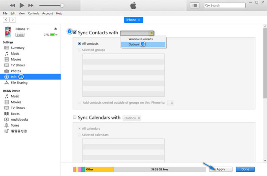
Task: Click the Apply button
Action: tap(221, 169)
